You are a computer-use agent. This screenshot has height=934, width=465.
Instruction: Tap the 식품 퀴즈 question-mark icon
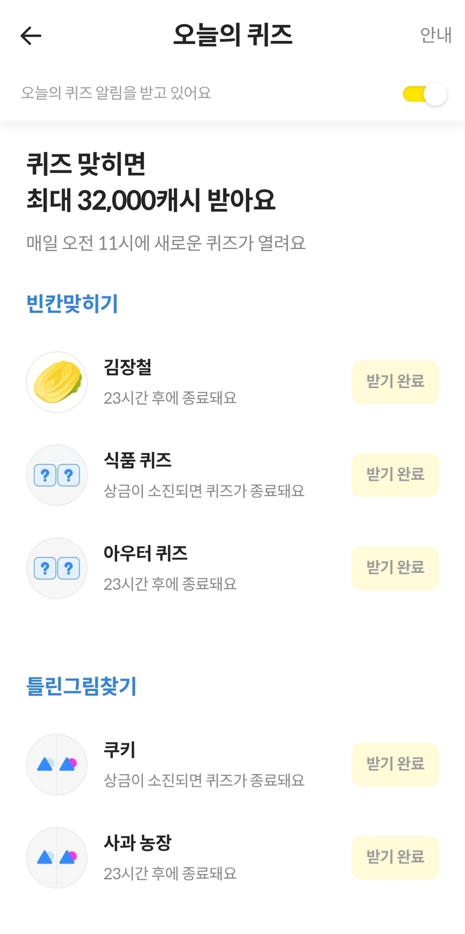(57, 475)
